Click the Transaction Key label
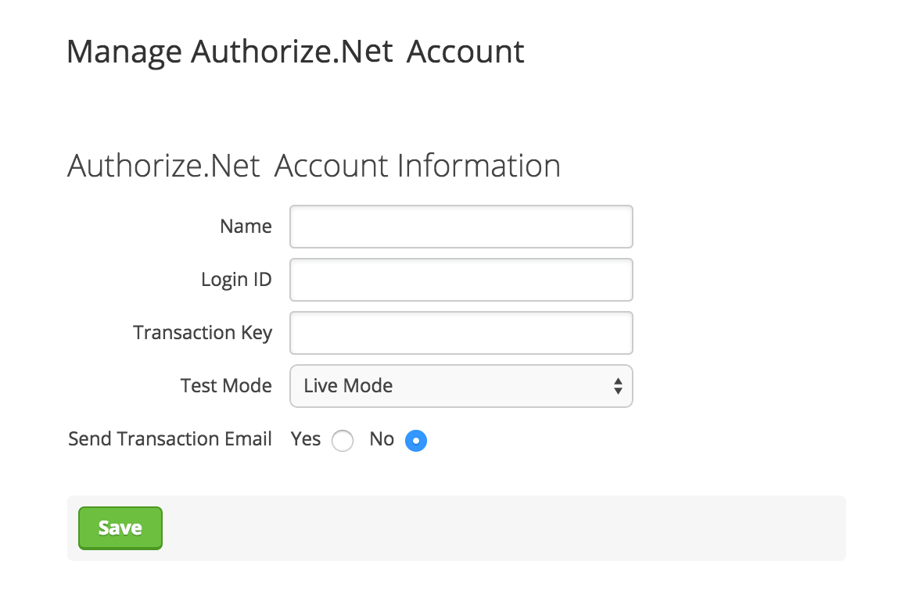The image size is (915, 608). click(x=203, y=332)
